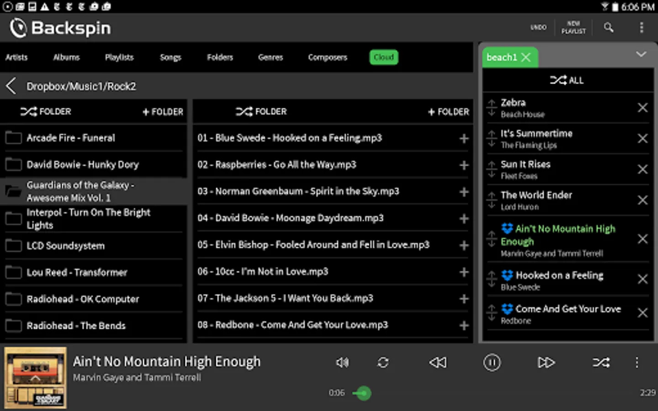658x411 pixels.
Task: Navigate back from the Dropbox/Music1/Rock2 folder
Action: (x=11, y=86)
